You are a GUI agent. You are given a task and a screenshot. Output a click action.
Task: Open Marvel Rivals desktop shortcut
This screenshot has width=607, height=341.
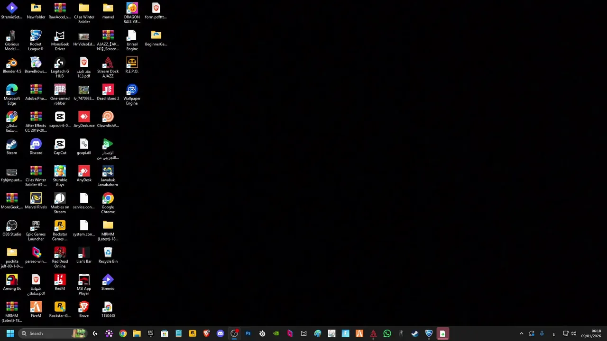pos(36,201)
